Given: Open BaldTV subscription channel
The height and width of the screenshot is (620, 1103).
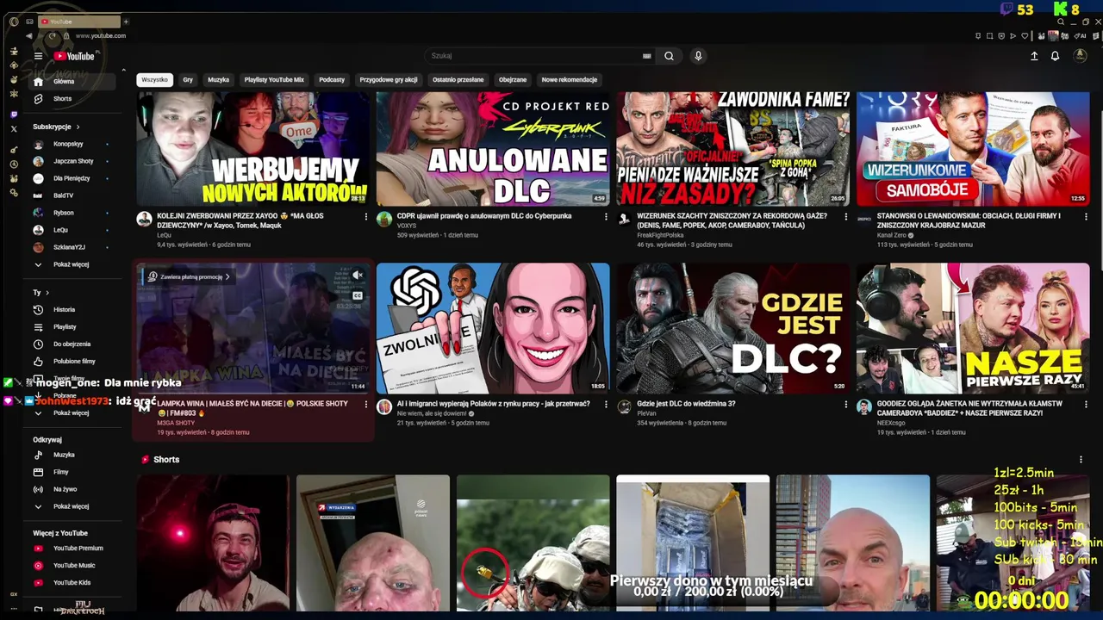Looking at the screenshot, I should coord(72,195).
